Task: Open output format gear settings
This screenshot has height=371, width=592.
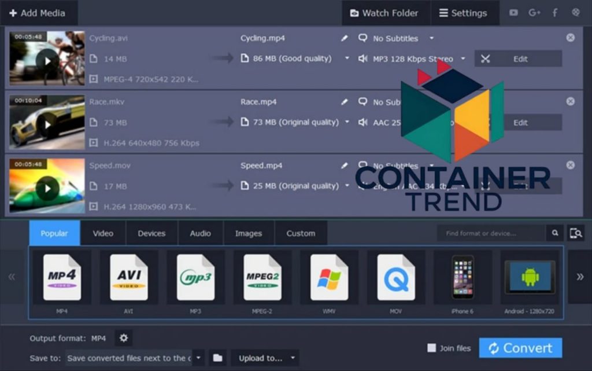Action: pos(124,338)
